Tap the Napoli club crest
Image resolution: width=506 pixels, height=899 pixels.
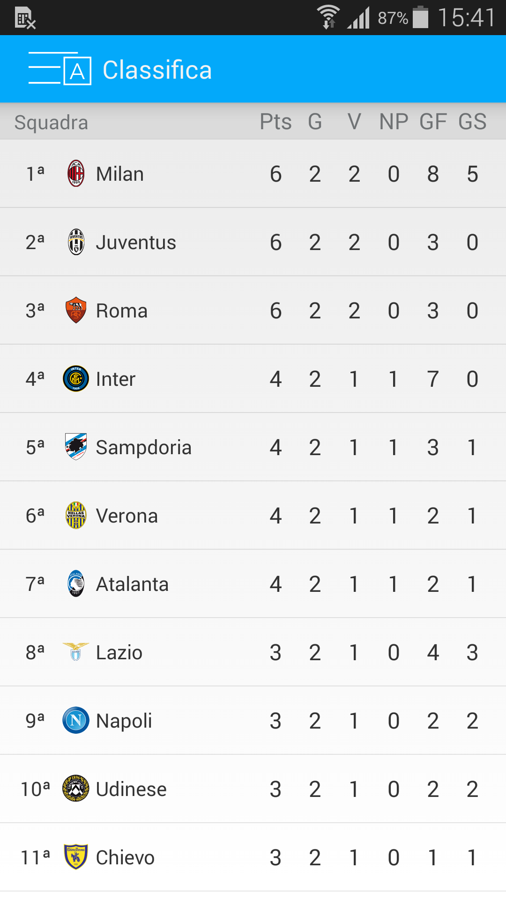76,720
